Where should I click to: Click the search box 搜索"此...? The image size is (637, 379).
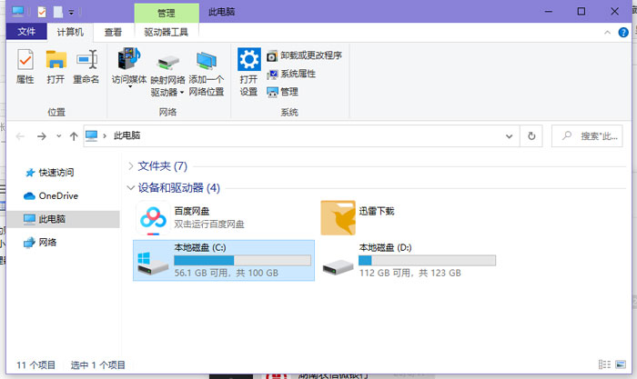coord(587,136)
